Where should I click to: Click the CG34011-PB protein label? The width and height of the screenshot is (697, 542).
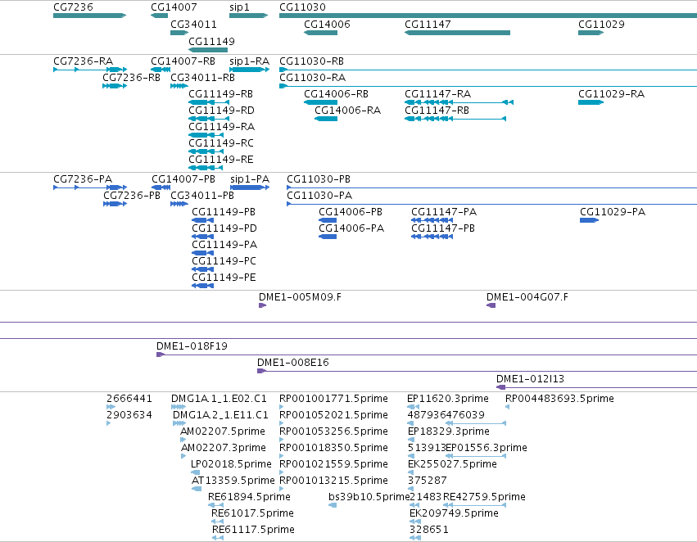202,196
